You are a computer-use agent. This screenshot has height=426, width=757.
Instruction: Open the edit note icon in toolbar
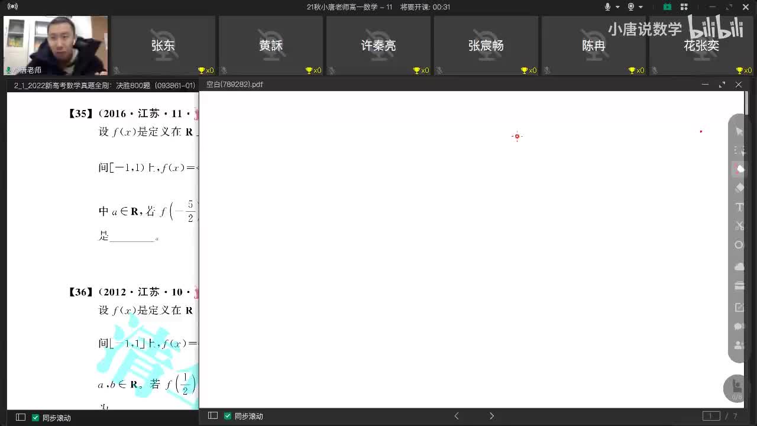(x=739, y=307)
